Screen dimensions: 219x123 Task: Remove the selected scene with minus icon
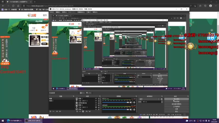pos(53,112)
